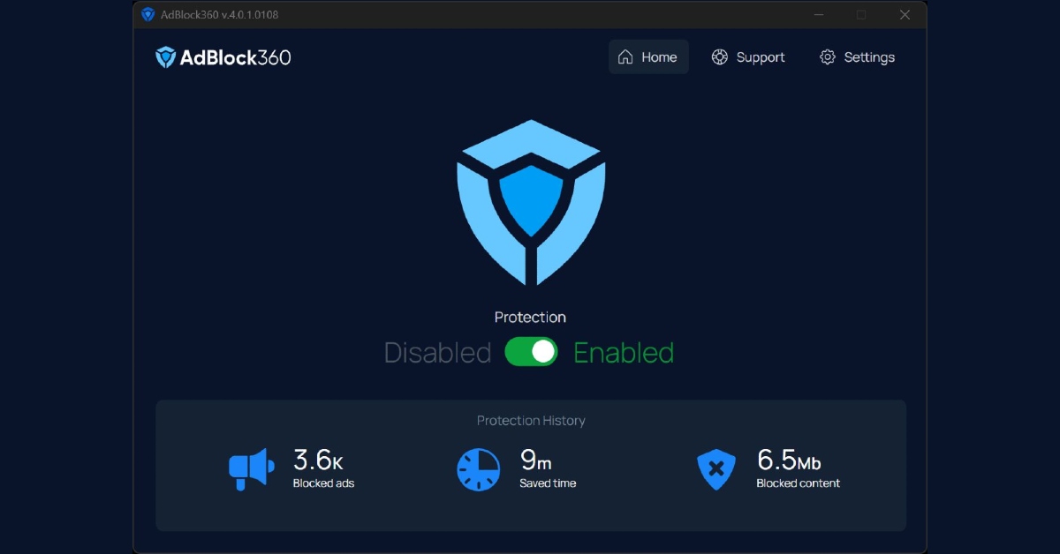
Task: Open the Support tab
Action: pos(748,57)
